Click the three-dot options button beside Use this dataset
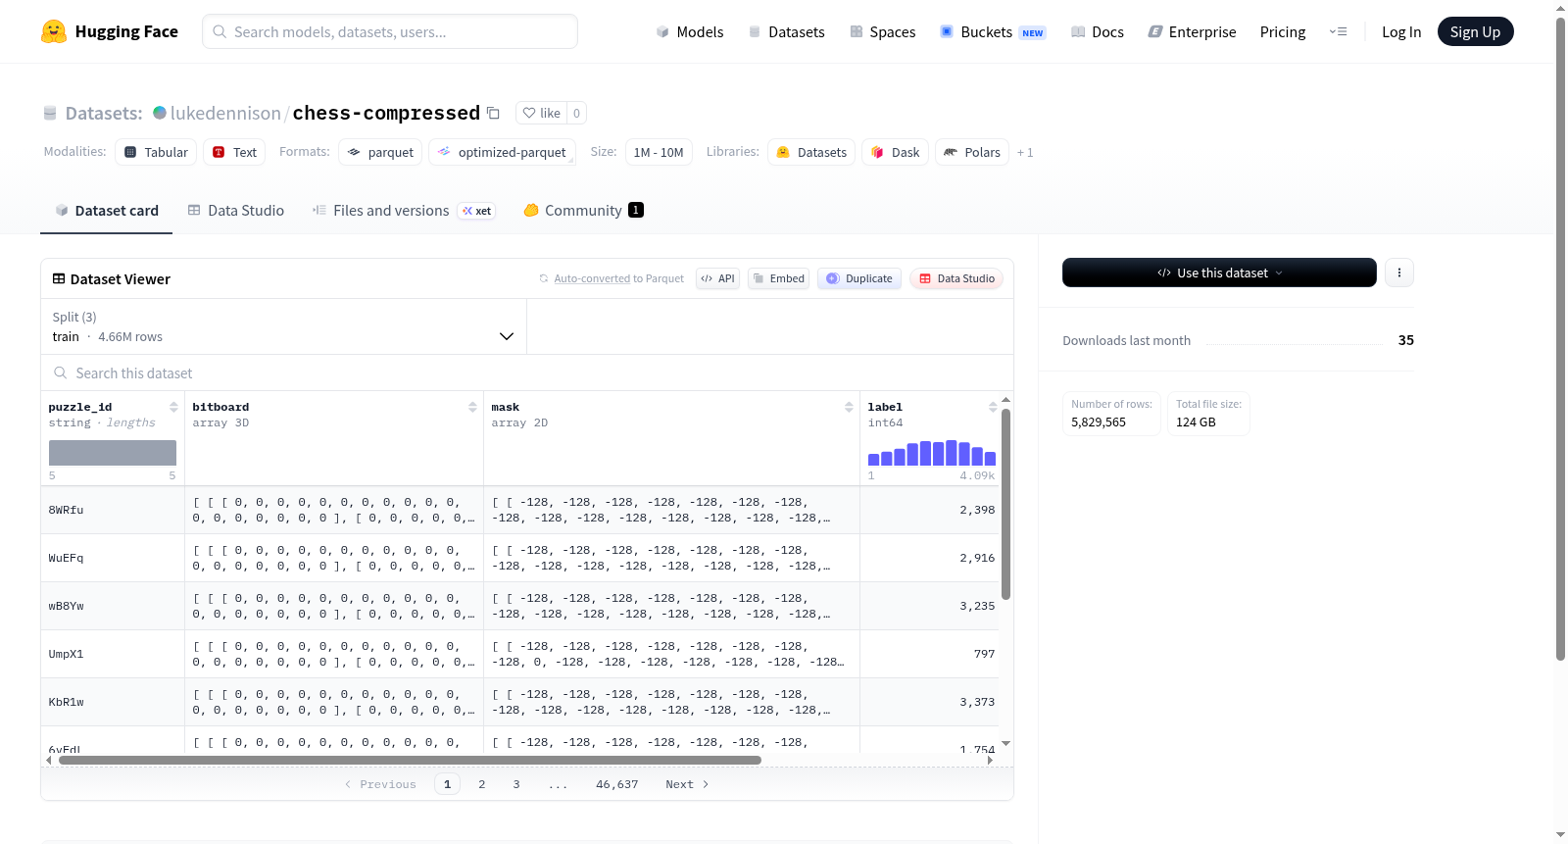 pos(1399,273)
